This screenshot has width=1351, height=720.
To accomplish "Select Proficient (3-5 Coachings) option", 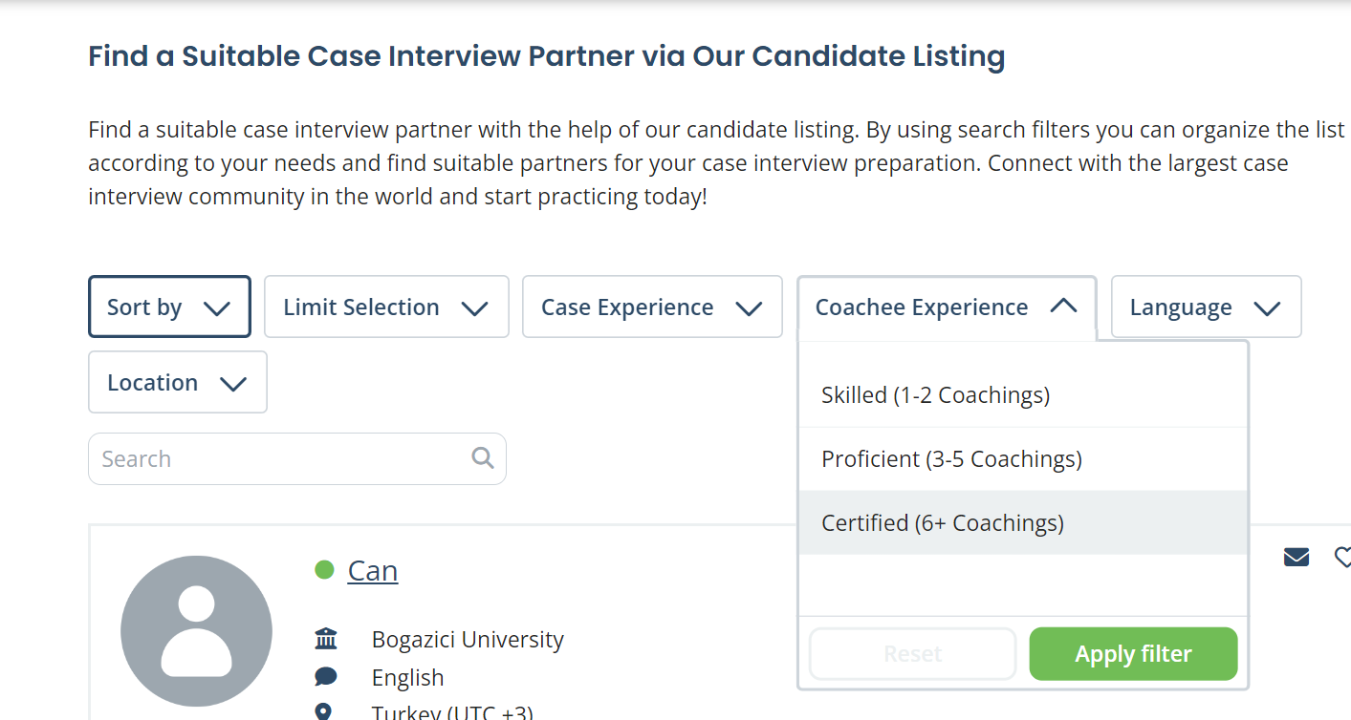I will point(1023,459).
